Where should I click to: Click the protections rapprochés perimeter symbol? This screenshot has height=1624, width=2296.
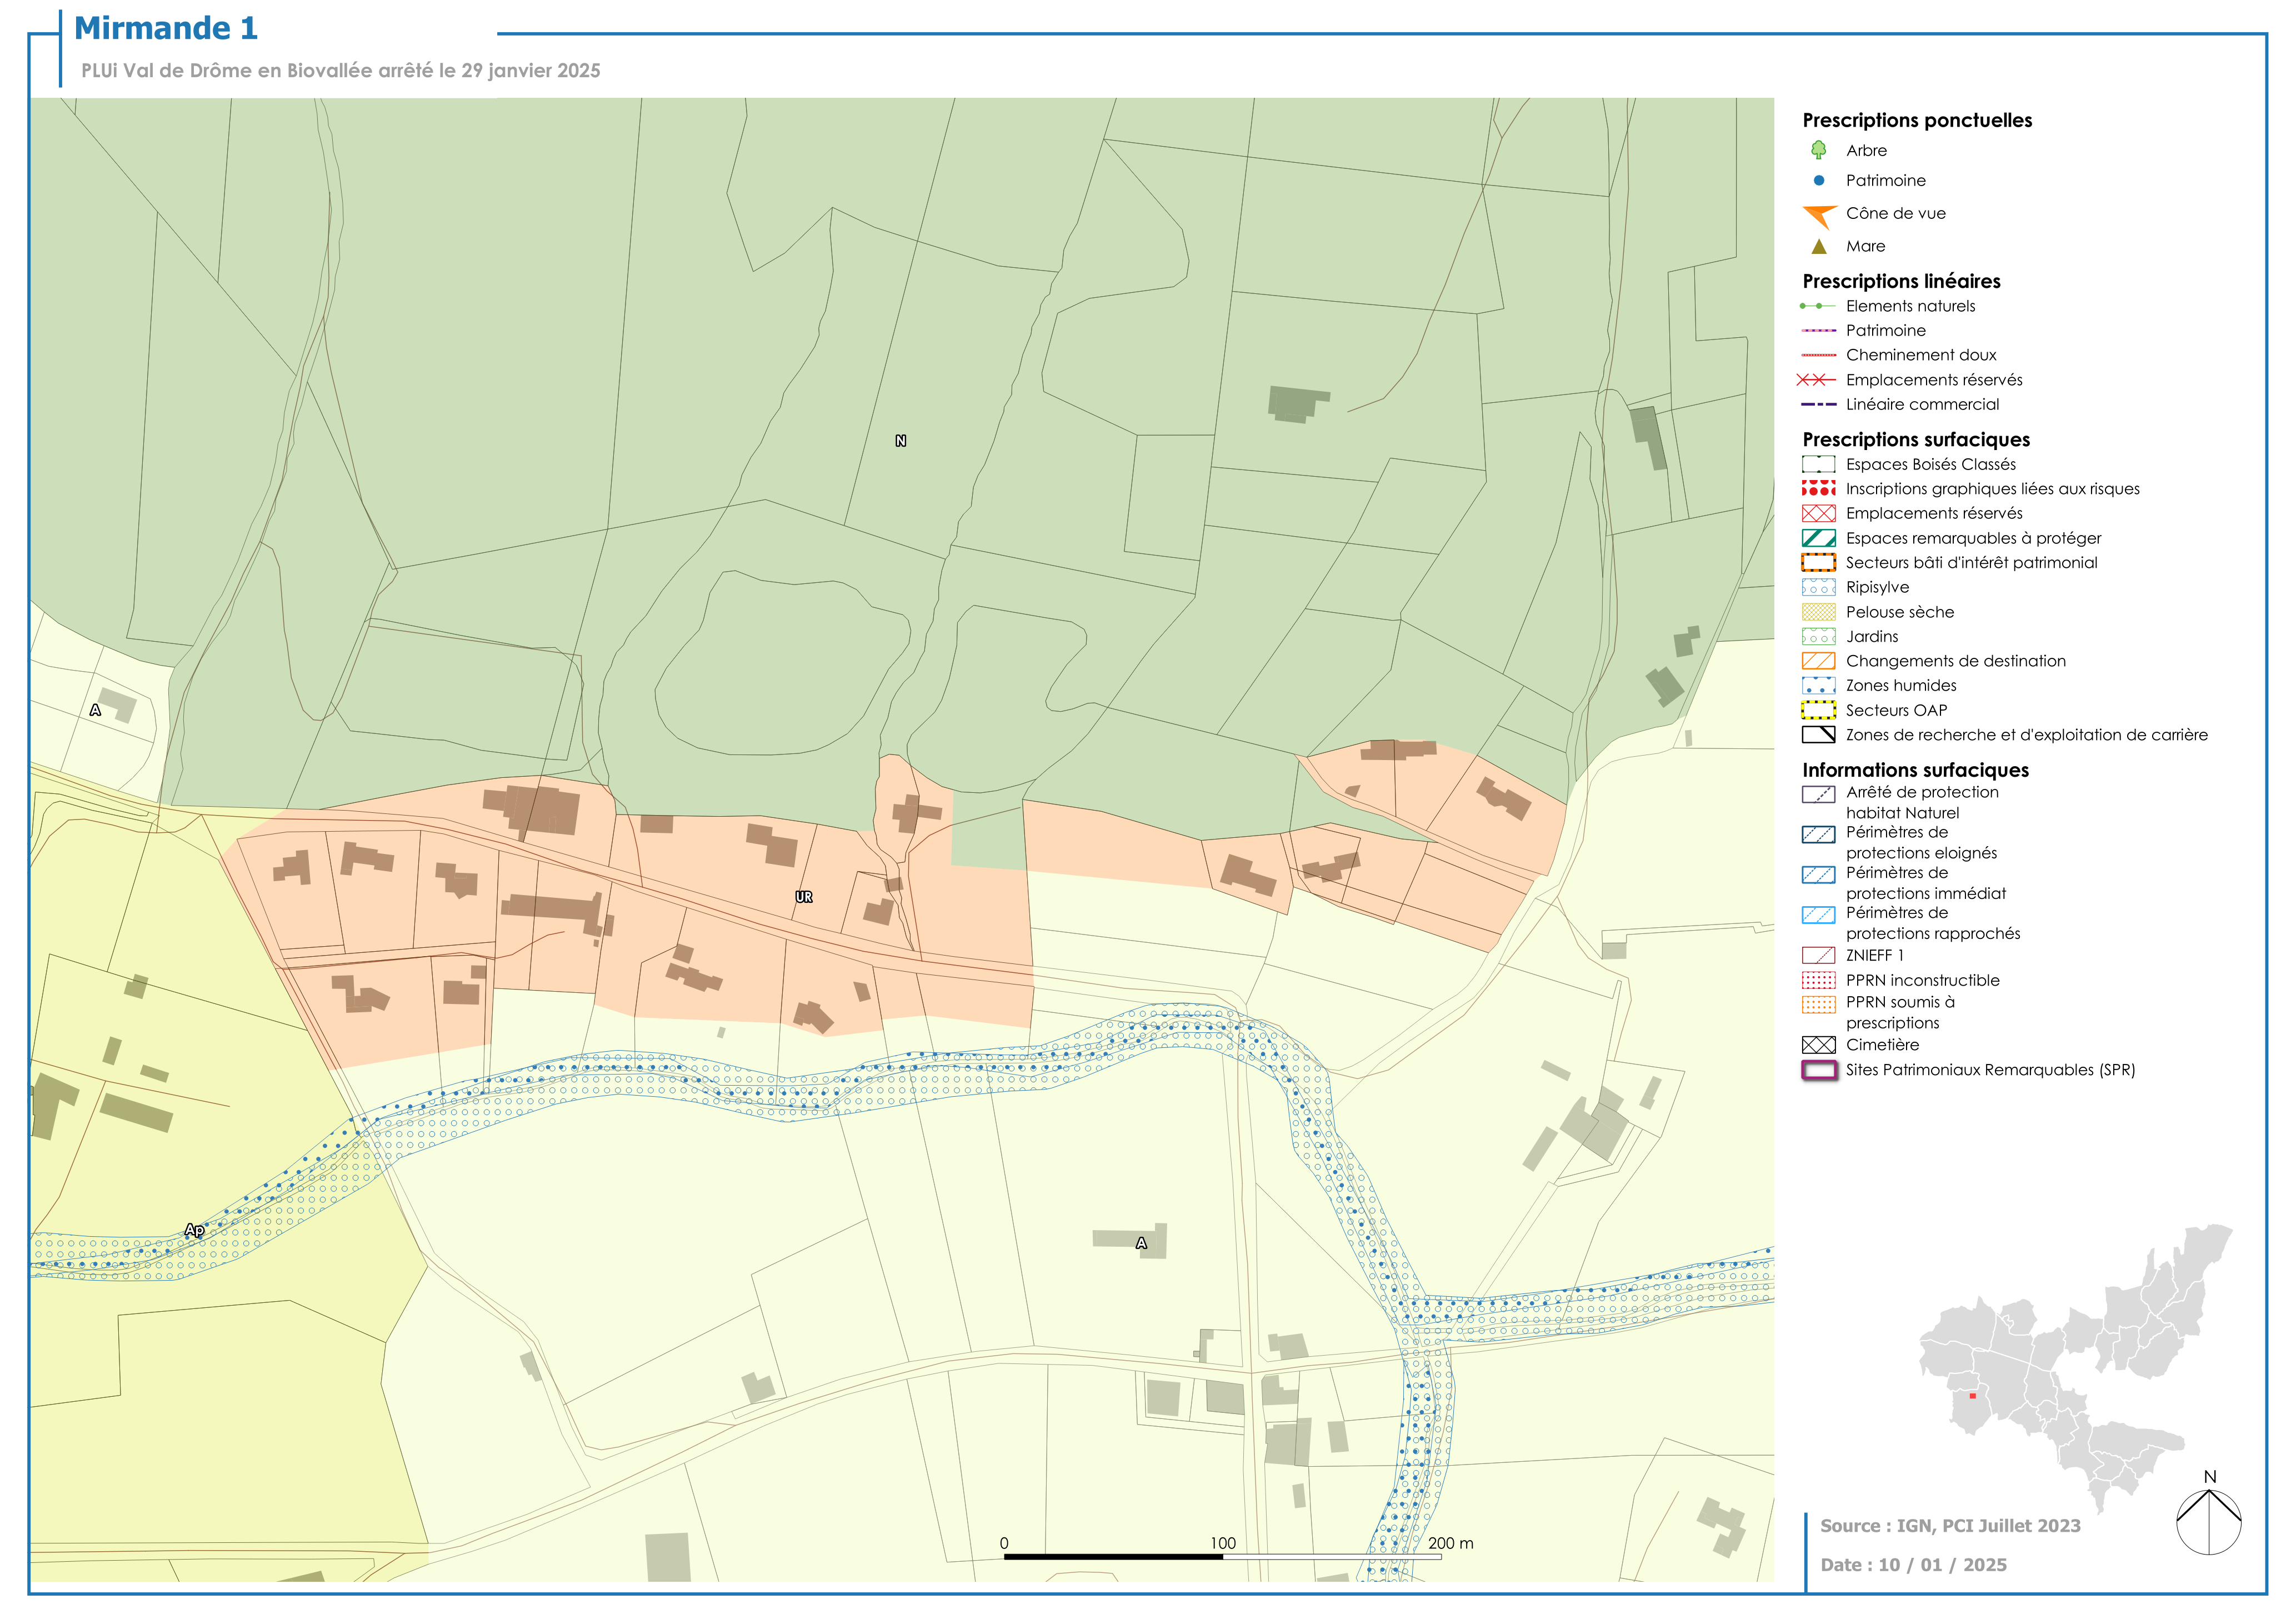[1818, 914]
